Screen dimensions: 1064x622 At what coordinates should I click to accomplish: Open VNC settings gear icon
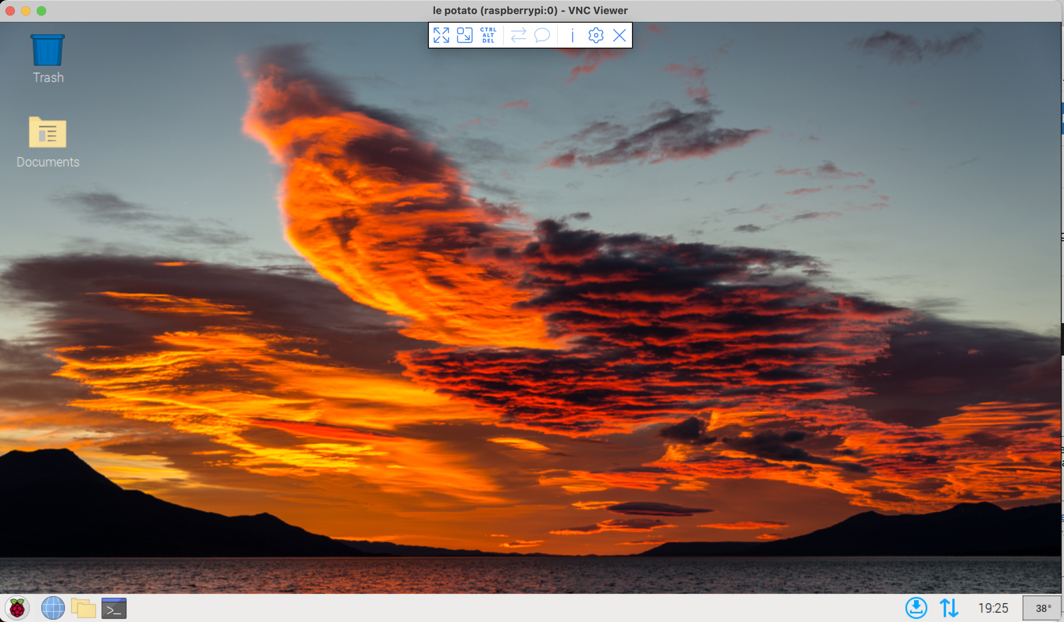(596, 35)
